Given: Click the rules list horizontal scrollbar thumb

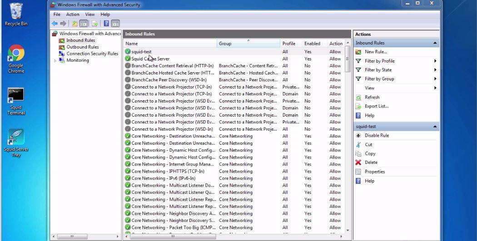Looking at the screenshot, I should pyautogui.click(x=173, y=236).
